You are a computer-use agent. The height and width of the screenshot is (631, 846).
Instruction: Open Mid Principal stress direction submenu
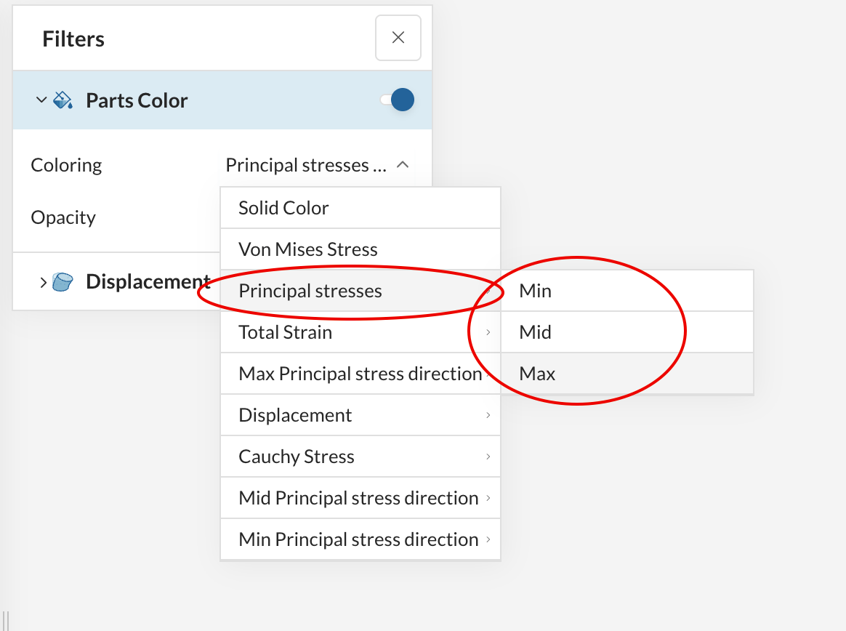coord(360,498)
